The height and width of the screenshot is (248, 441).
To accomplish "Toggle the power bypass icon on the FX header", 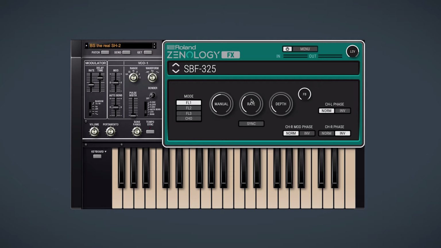I will coord(287,49).
